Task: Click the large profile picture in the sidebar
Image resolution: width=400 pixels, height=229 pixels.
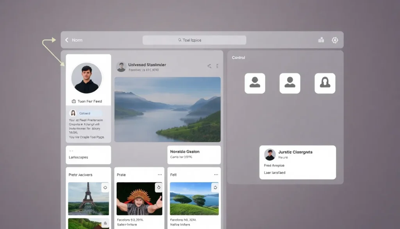Action: pos(86,78)
